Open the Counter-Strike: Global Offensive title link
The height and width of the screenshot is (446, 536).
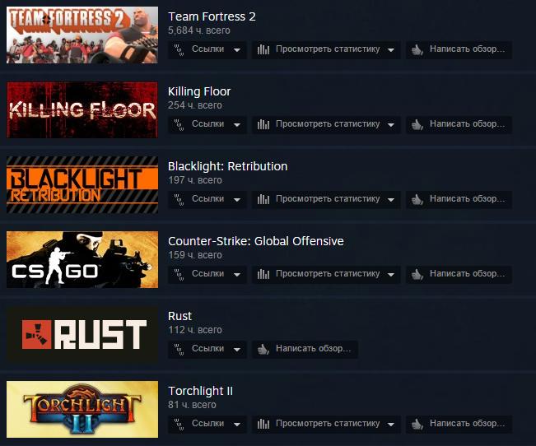256,241
